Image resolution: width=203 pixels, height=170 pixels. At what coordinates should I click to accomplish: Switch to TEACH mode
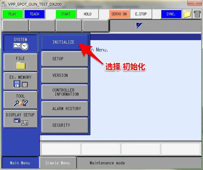coord(34,14)
